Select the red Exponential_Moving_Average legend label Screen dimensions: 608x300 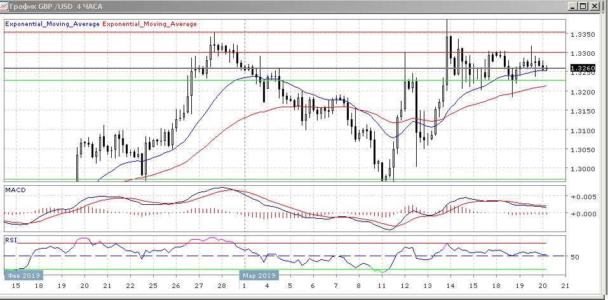coord(149,23)
